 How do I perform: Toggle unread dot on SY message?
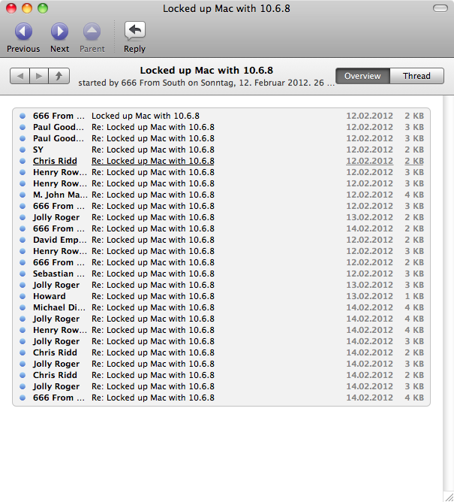(x=23, y=150)
